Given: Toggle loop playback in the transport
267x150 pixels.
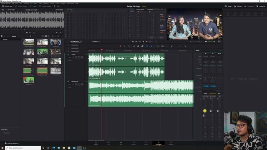Looking at the screenshot, I should click(x=150, y=42).
